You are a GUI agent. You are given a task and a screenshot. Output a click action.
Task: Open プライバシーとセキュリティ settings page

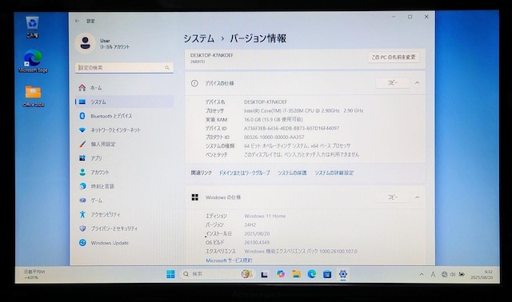125,228
